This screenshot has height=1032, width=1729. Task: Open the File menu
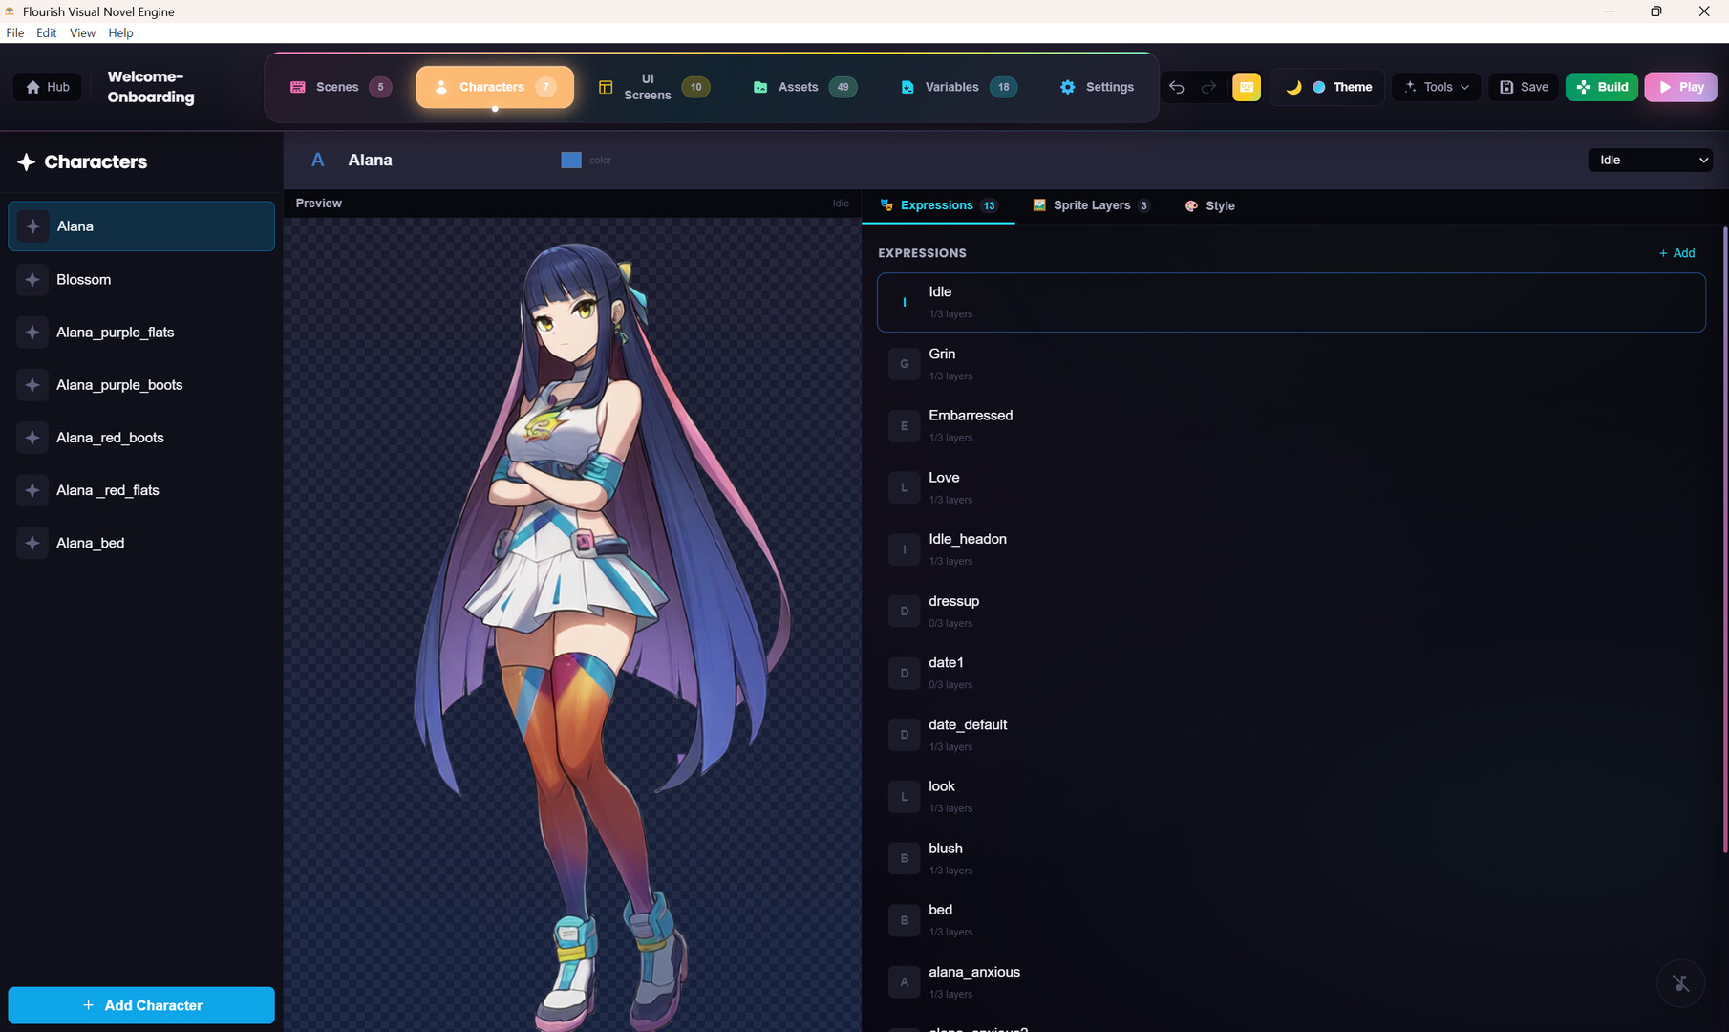click(15, 32)
